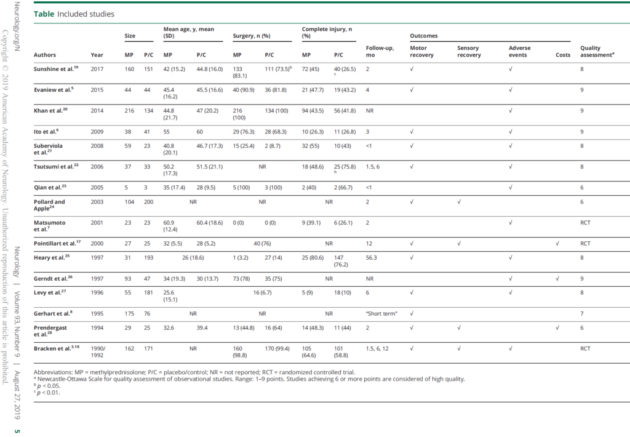The width and height of the screenshot is (630, 437).
Task: Click Sensory recovery checkmark in Prendergast row
Action: [459, 327]
